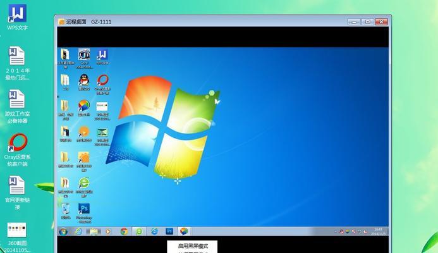Select 启用黑屏模式 in the popup menu
The height and width of the screenshot is (253, 438).
[x=193, y=246]
